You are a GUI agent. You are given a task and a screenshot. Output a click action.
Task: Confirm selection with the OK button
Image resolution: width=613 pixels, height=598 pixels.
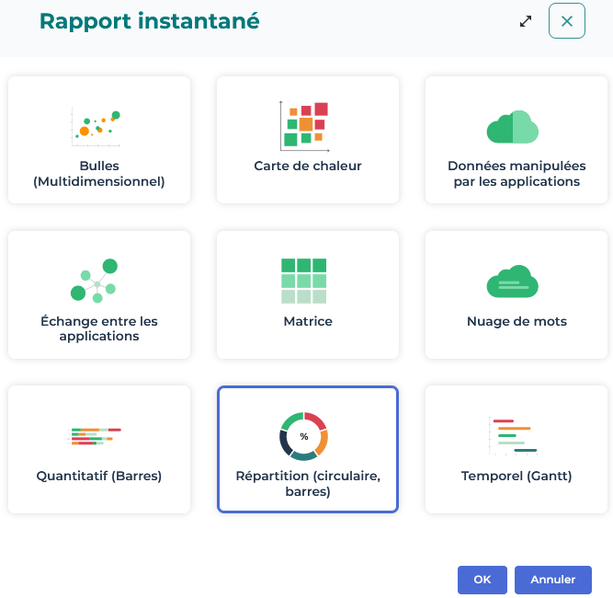482,580
